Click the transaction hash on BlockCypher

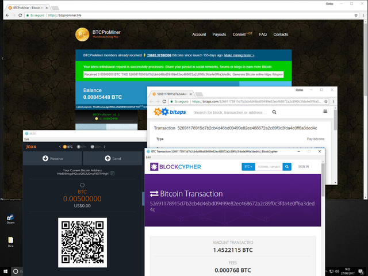tap(232, 206)
